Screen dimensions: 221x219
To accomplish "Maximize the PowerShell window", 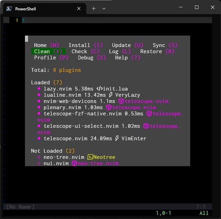I will point(196,7).
